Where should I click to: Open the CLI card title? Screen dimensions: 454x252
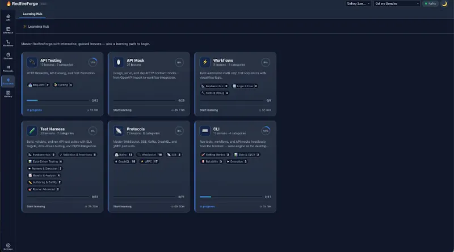216,129
